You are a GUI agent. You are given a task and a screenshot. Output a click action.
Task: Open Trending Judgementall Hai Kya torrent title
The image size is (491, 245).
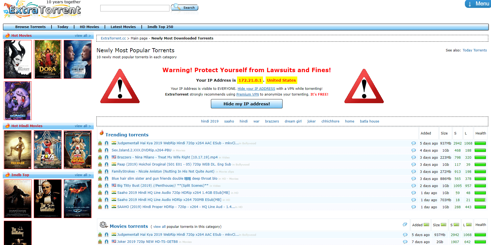178,143
